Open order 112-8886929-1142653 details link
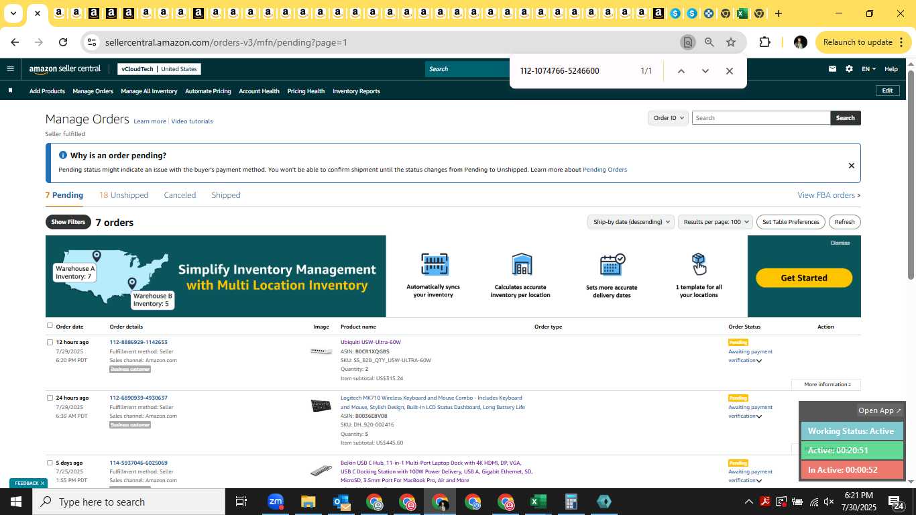916x515 pixels. tap(138, 342)
